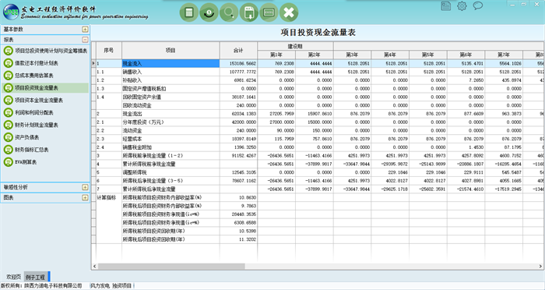The image size is (545, 290).
Task: Expand the 基本参数 panel plus button
Action: (85, 30)
